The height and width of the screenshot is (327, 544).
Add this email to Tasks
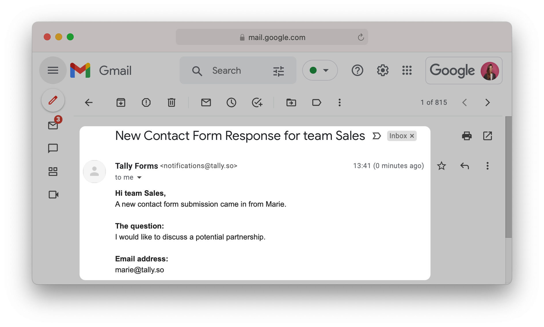pos(257,102)
